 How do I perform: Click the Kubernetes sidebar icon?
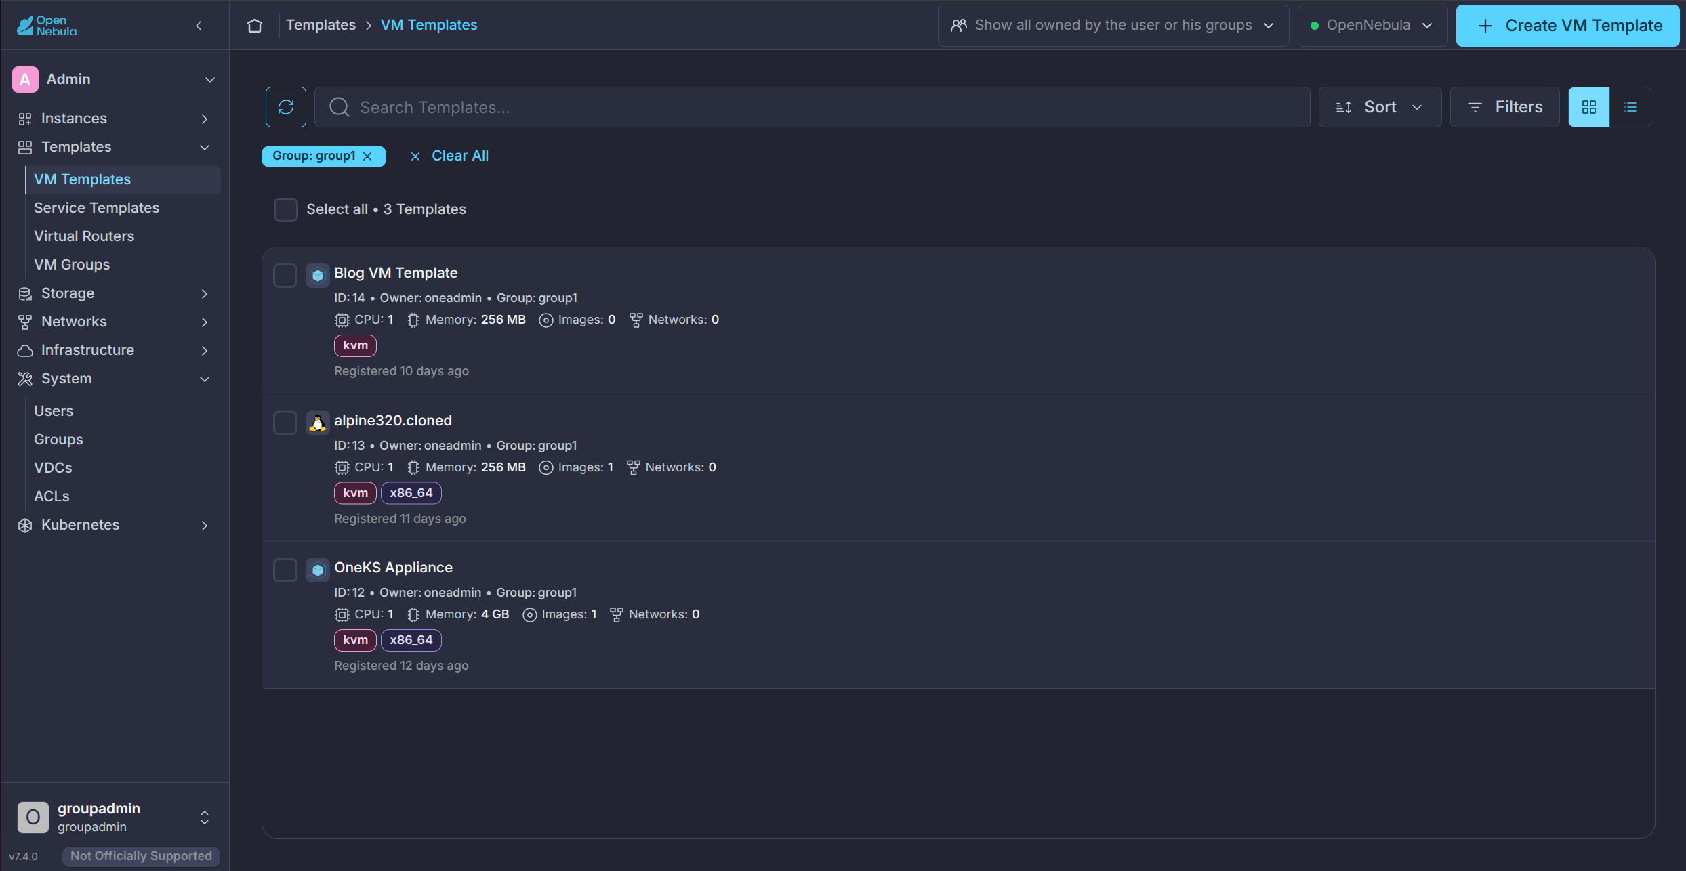pyautogui.click(x=25, y=525)
